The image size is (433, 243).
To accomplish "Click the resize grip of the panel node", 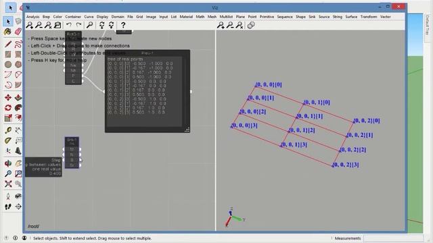I will 187,130.
